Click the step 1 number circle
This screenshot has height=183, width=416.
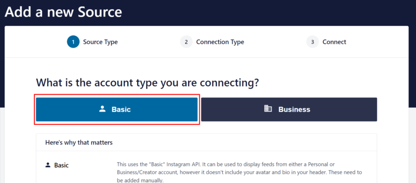pyautogui.click(x=73, y=42)
